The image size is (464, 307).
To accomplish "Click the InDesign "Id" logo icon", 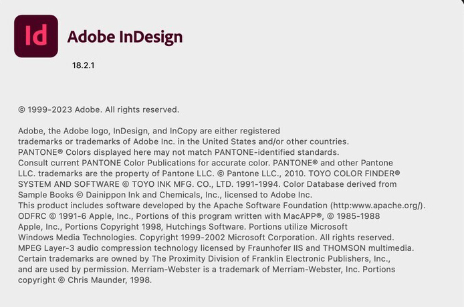I will click(x=35, y=35).
